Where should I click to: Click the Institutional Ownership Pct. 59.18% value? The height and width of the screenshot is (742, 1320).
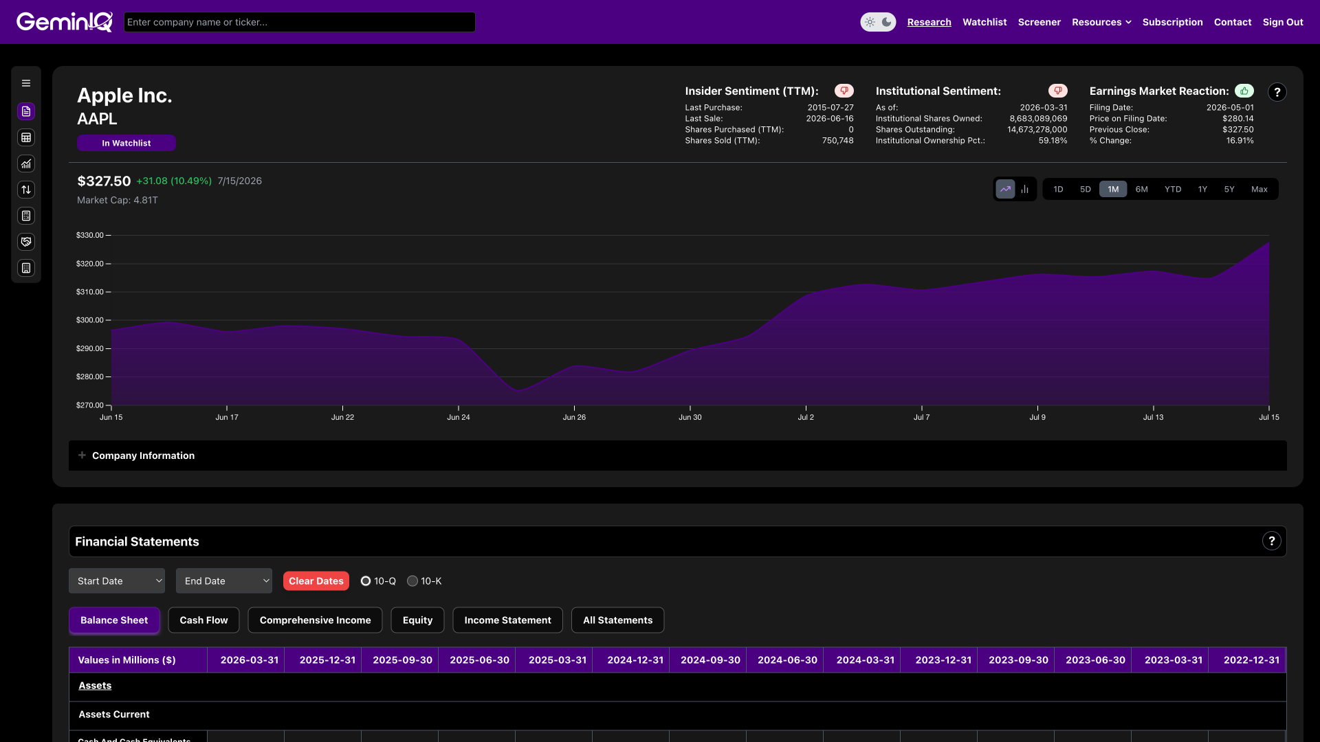1053,141
